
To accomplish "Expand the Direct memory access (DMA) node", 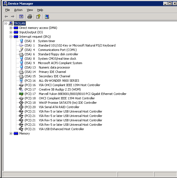I will (11, 28).
